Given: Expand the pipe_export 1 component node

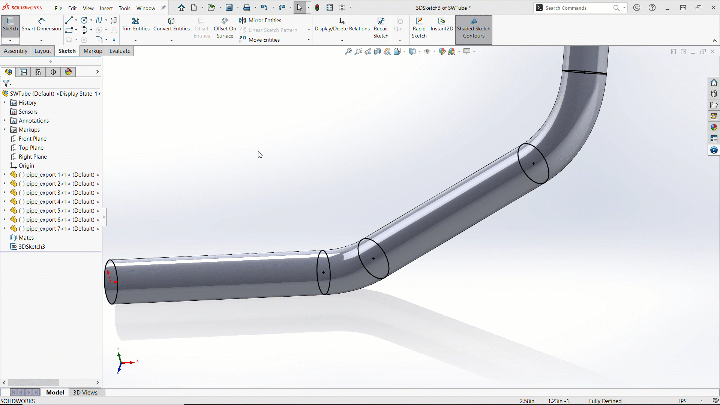Looking at the screenshot, I should (x=4, y=175).
